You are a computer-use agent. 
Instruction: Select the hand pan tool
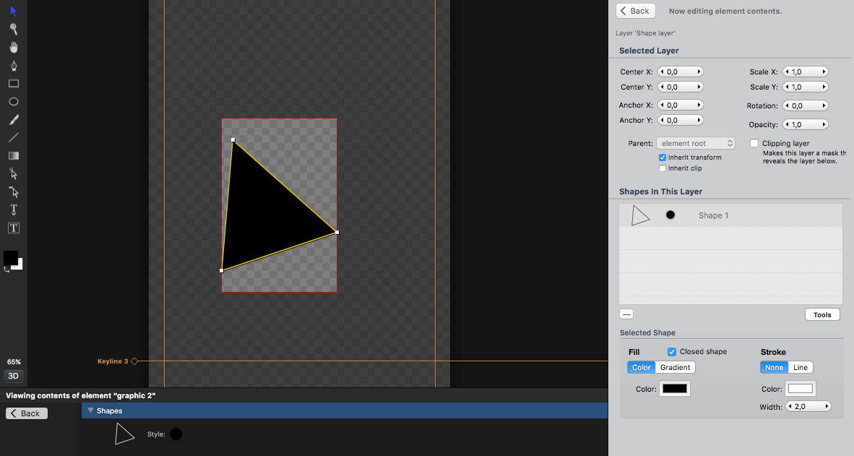pyautogui.click(x=14, y=48)
